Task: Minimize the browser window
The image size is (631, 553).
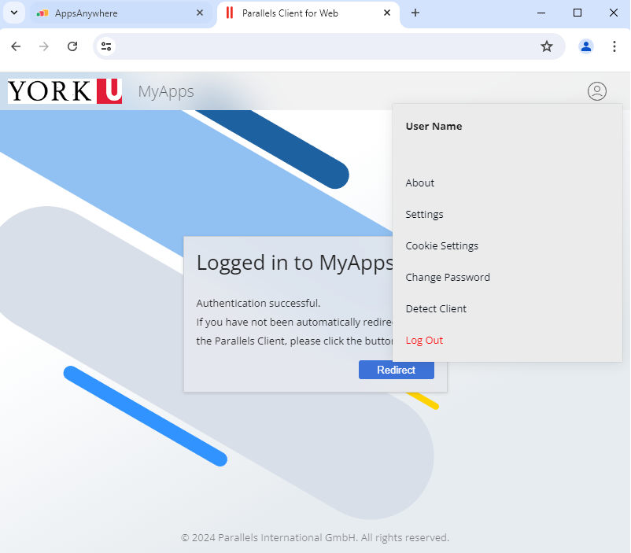Action: point(541,13)
